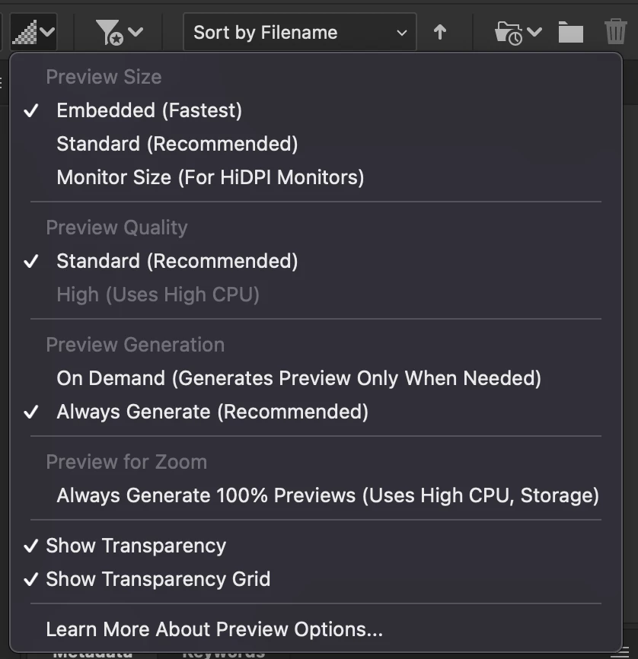The image size is (638, 659).
Task: Open the Sort by Filename dropdown
Action: 299,33
